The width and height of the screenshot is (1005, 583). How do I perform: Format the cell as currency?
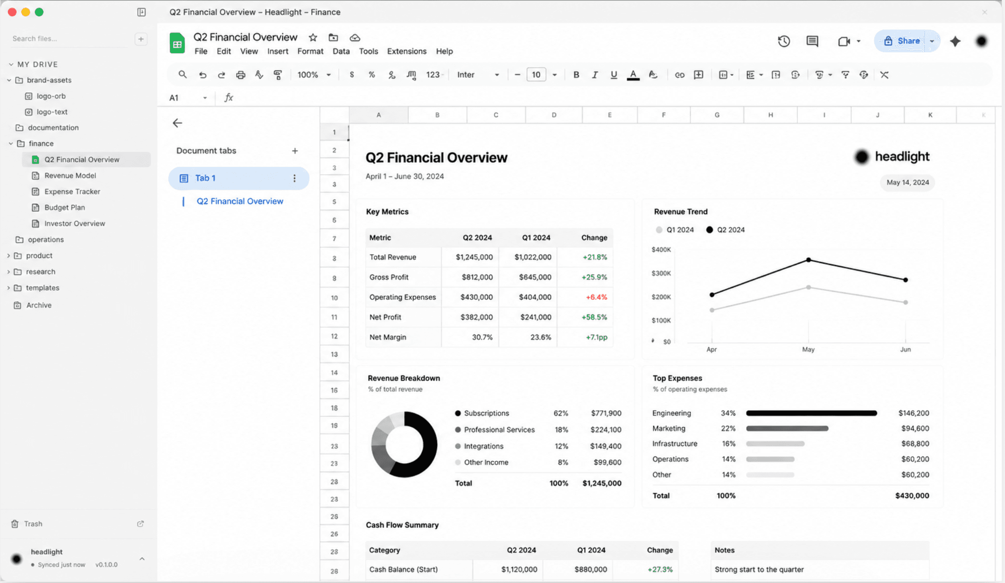[x=352, y=75]
